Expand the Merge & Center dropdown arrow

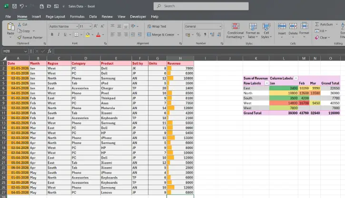click(178, 35)
